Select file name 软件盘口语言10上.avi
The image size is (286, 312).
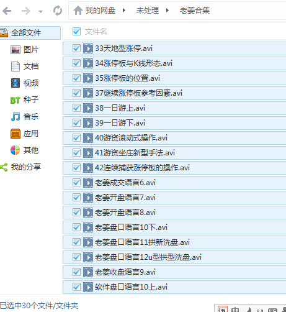(131, 287)
